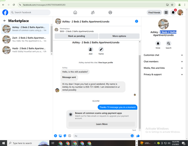Add people with the Add icon
Screen dimensions: 188x146
point(91,49)
